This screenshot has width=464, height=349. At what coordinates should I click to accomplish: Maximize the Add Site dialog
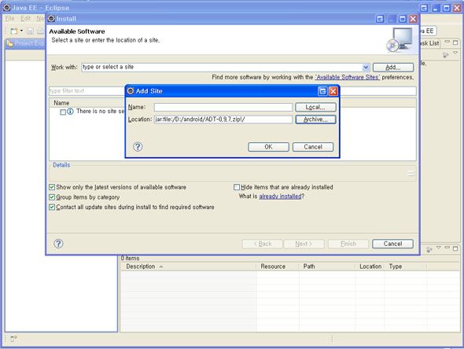click(322, 91)
